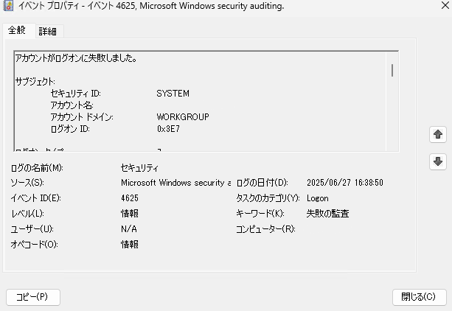This screenshot has height=311, width=452.
Task: Click the up arrow previous-event button
Action: [x=438, y=134]
